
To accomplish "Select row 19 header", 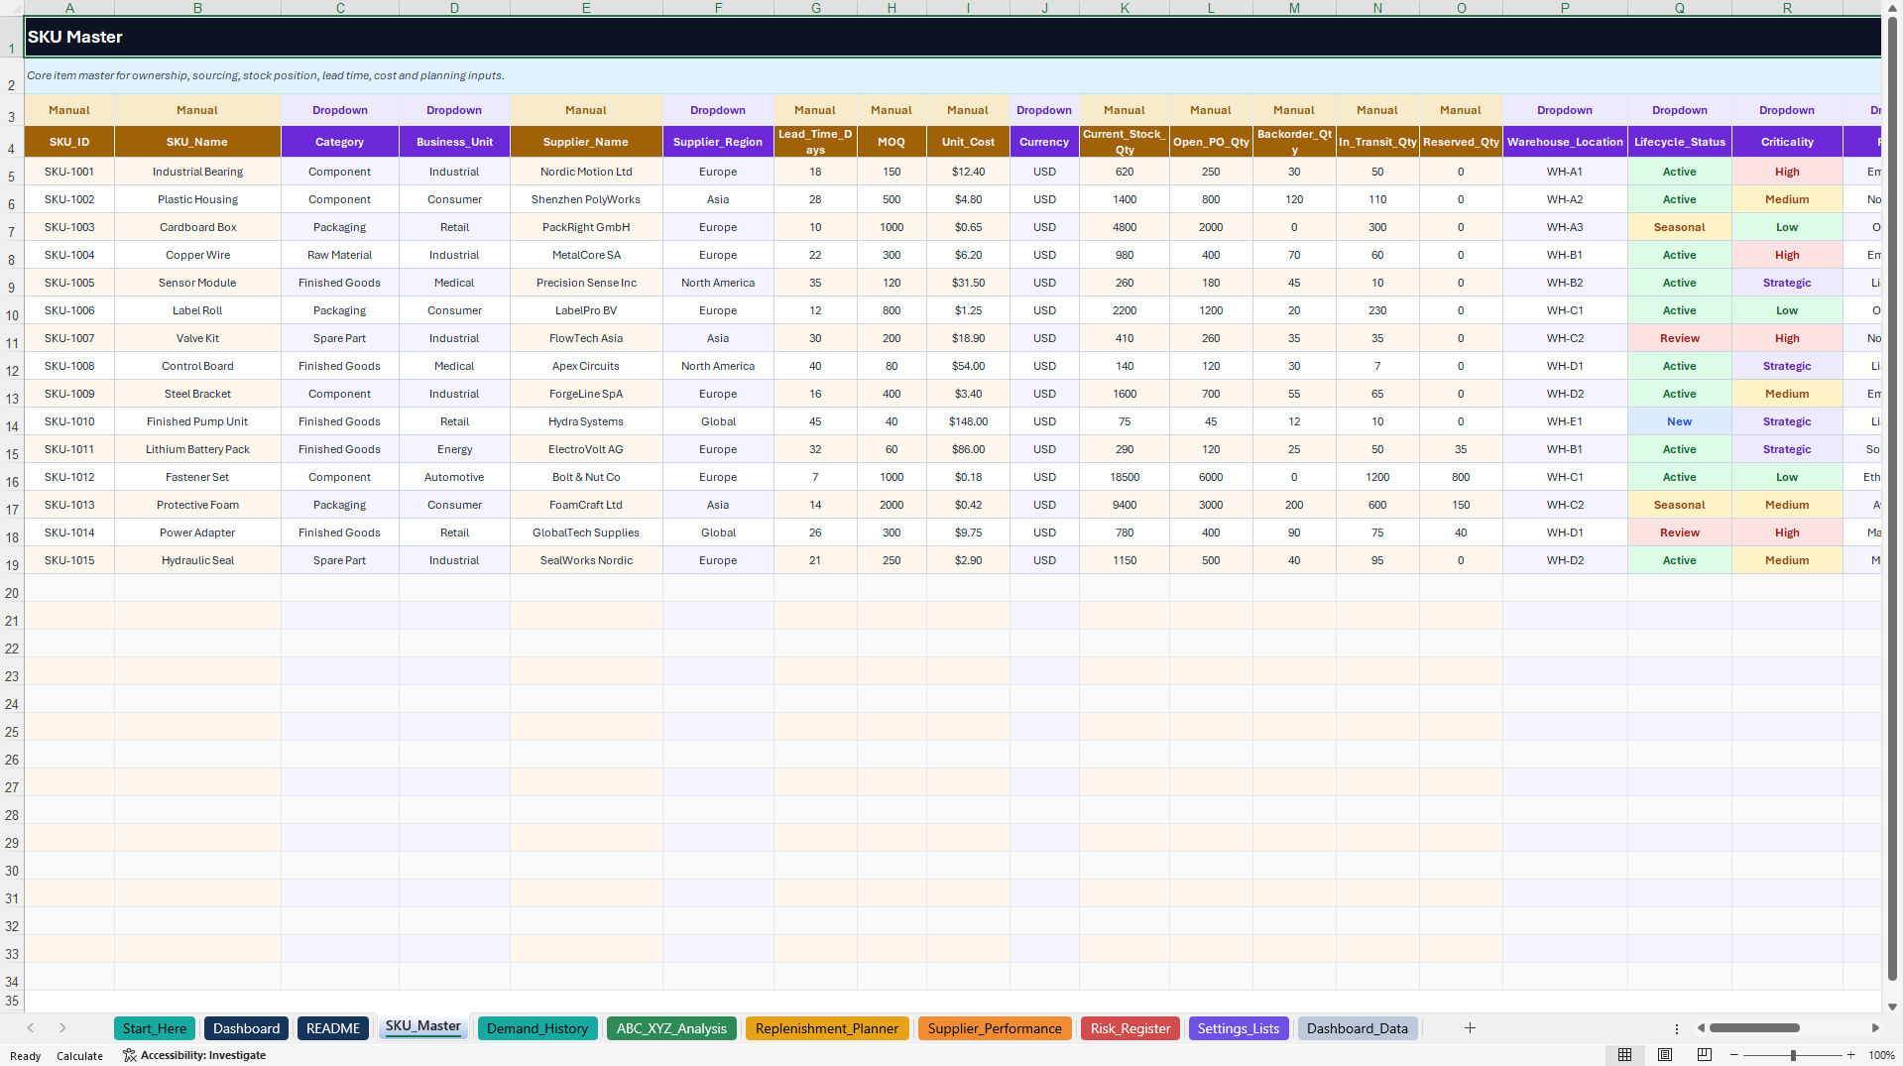I will pyautogui.click(x=12, y=561).
